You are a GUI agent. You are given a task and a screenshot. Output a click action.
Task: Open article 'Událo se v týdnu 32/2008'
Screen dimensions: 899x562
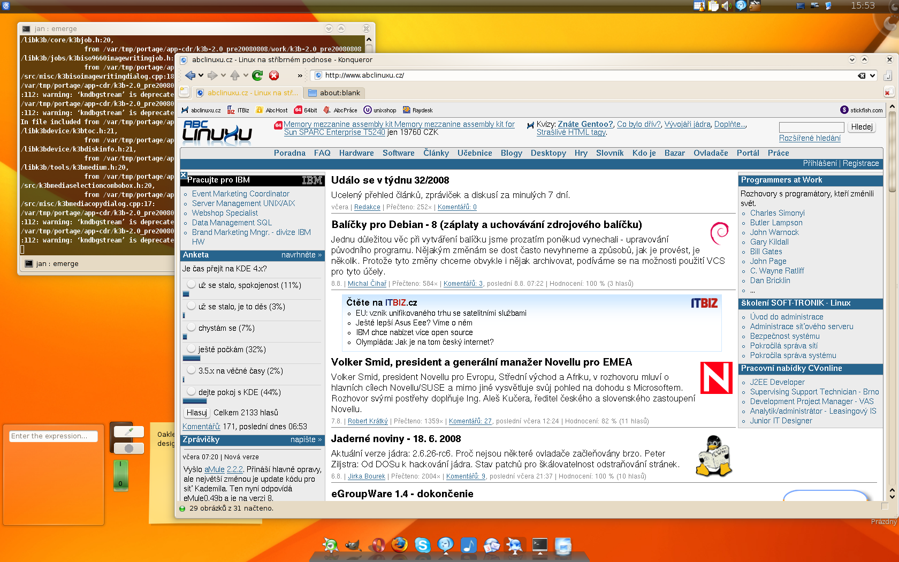390,180
